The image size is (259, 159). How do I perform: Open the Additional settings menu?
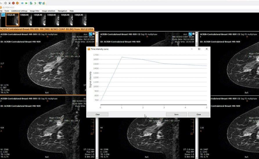[19, 11]
